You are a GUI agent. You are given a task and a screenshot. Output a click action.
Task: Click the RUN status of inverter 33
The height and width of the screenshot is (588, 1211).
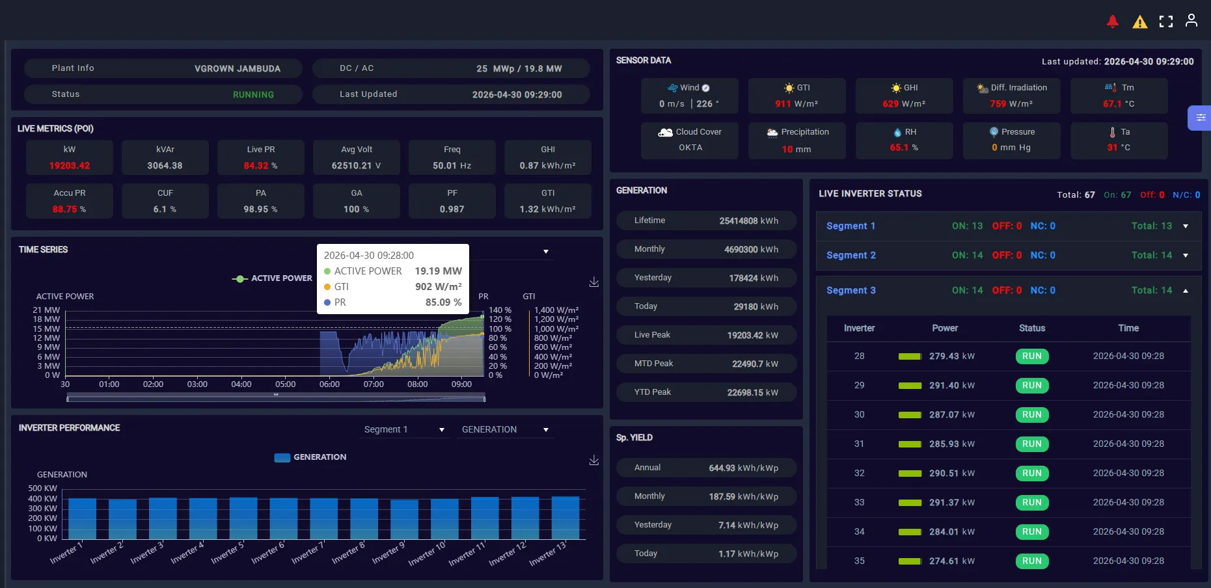(x=1032, y=503)
